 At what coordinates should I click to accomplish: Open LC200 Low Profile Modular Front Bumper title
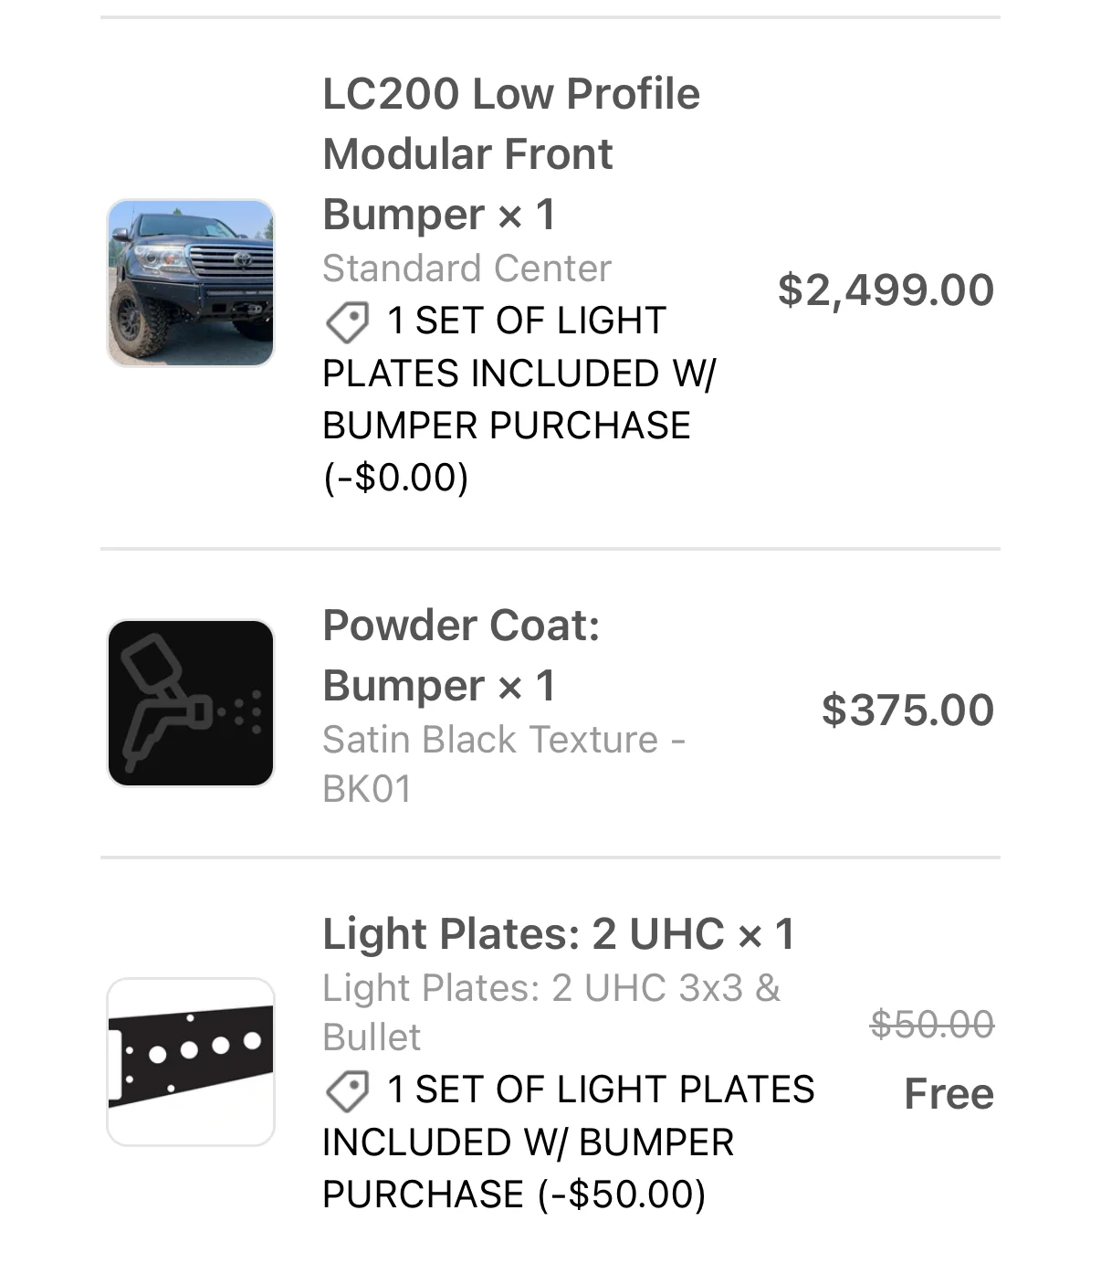tap(511, 153)
